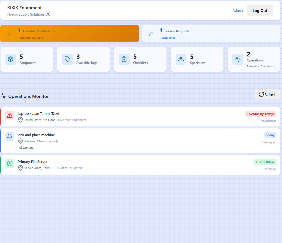
Task: Click the today badge on Pick and place machine
Action: pyautogui.click(x=270, y=135)
